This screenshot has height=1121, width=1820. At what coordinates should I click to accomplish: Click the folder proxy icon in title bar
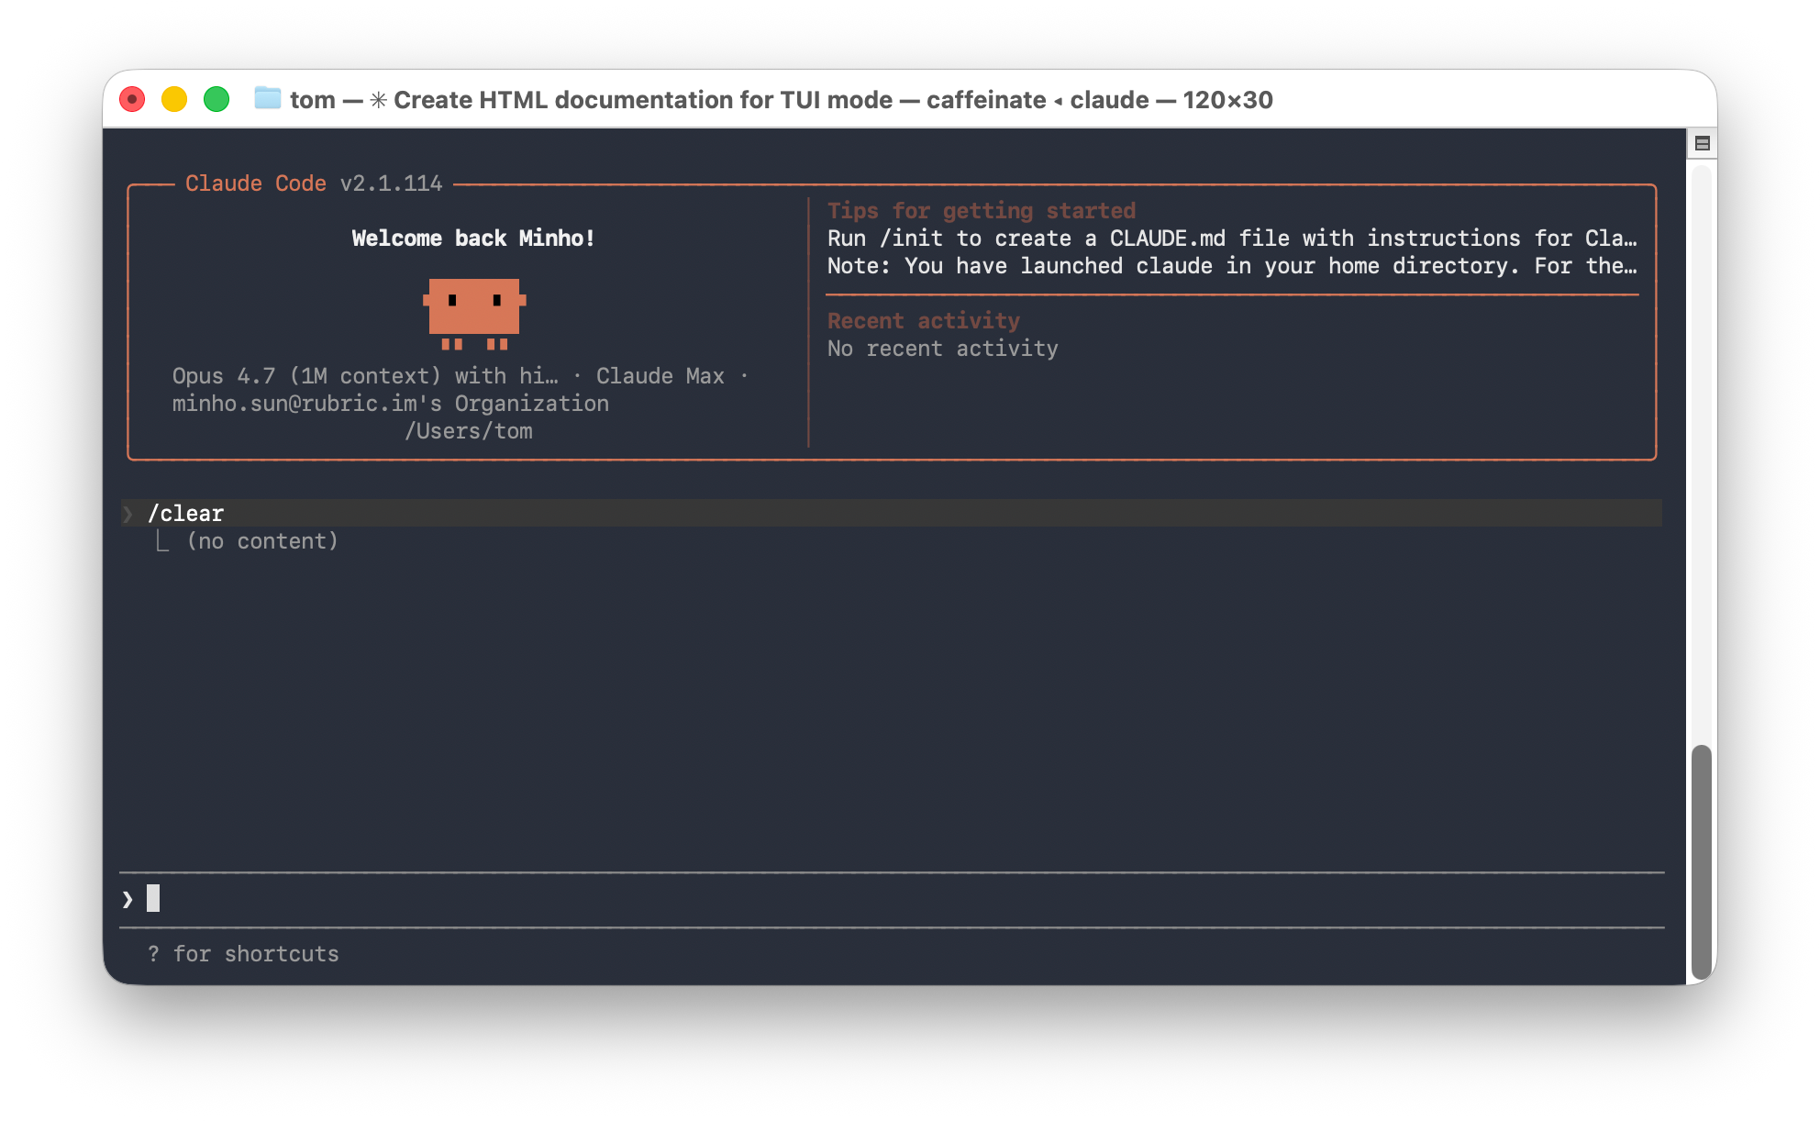click(267, 98)
